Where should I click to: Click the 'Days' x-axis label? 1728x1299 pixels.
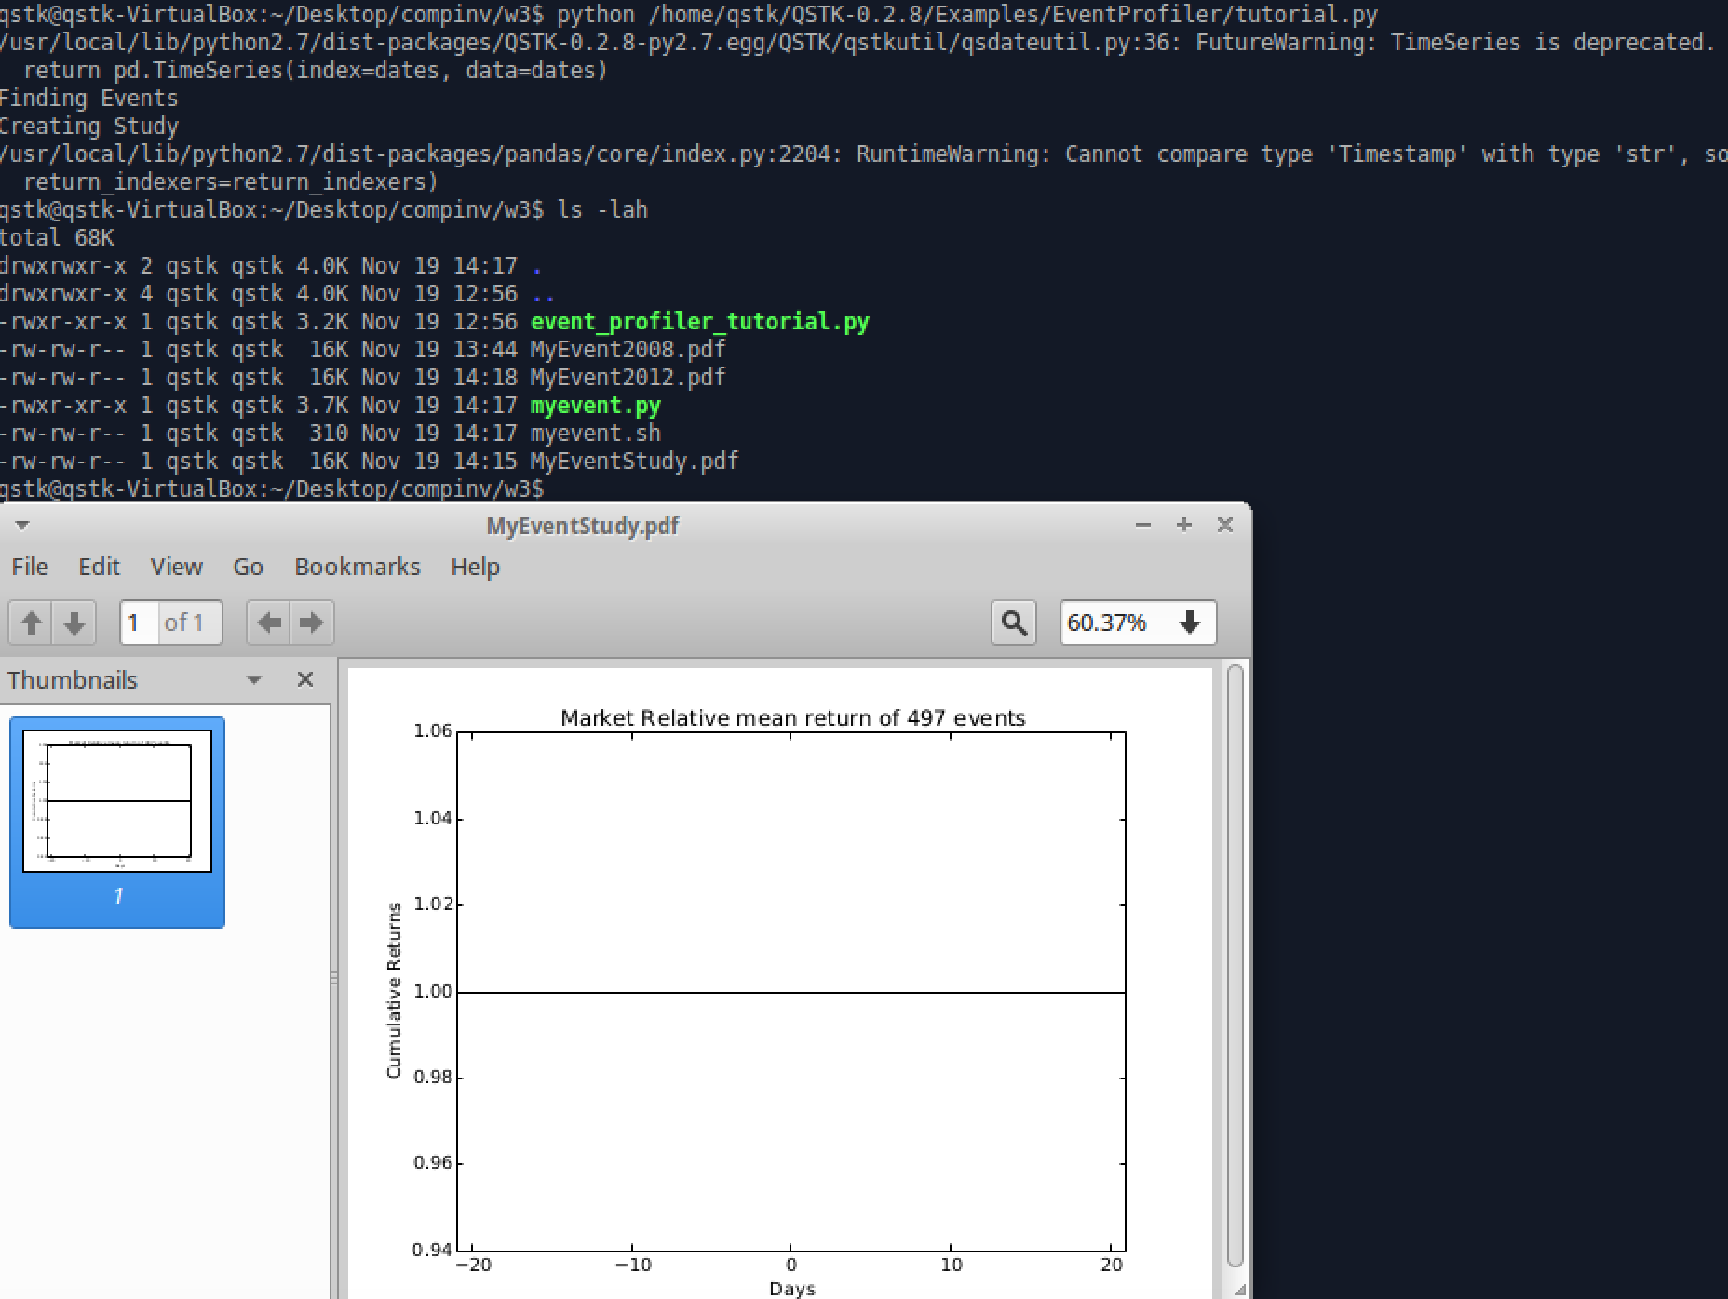tap(792, 1288)
